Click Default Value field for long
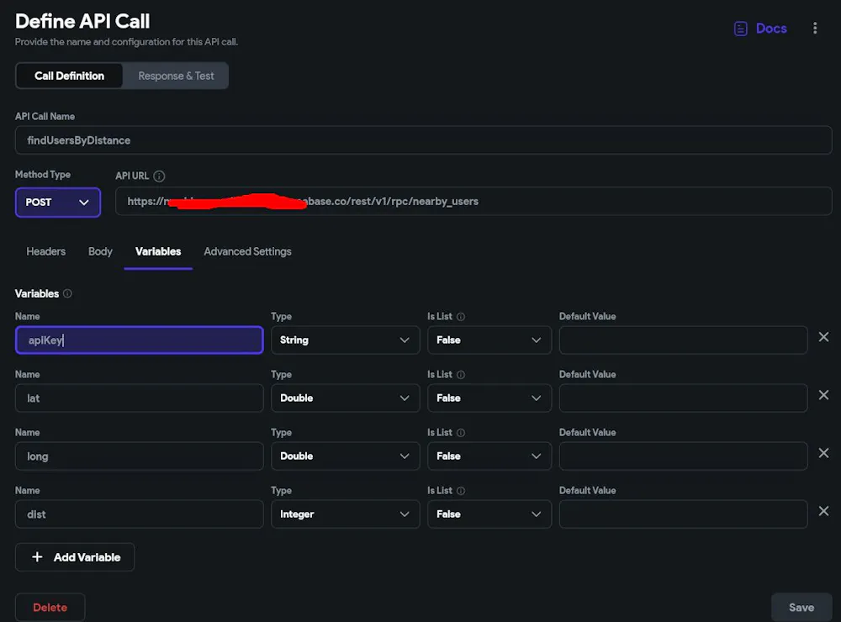This screenshot has width=841, height=622. point(683,456)
